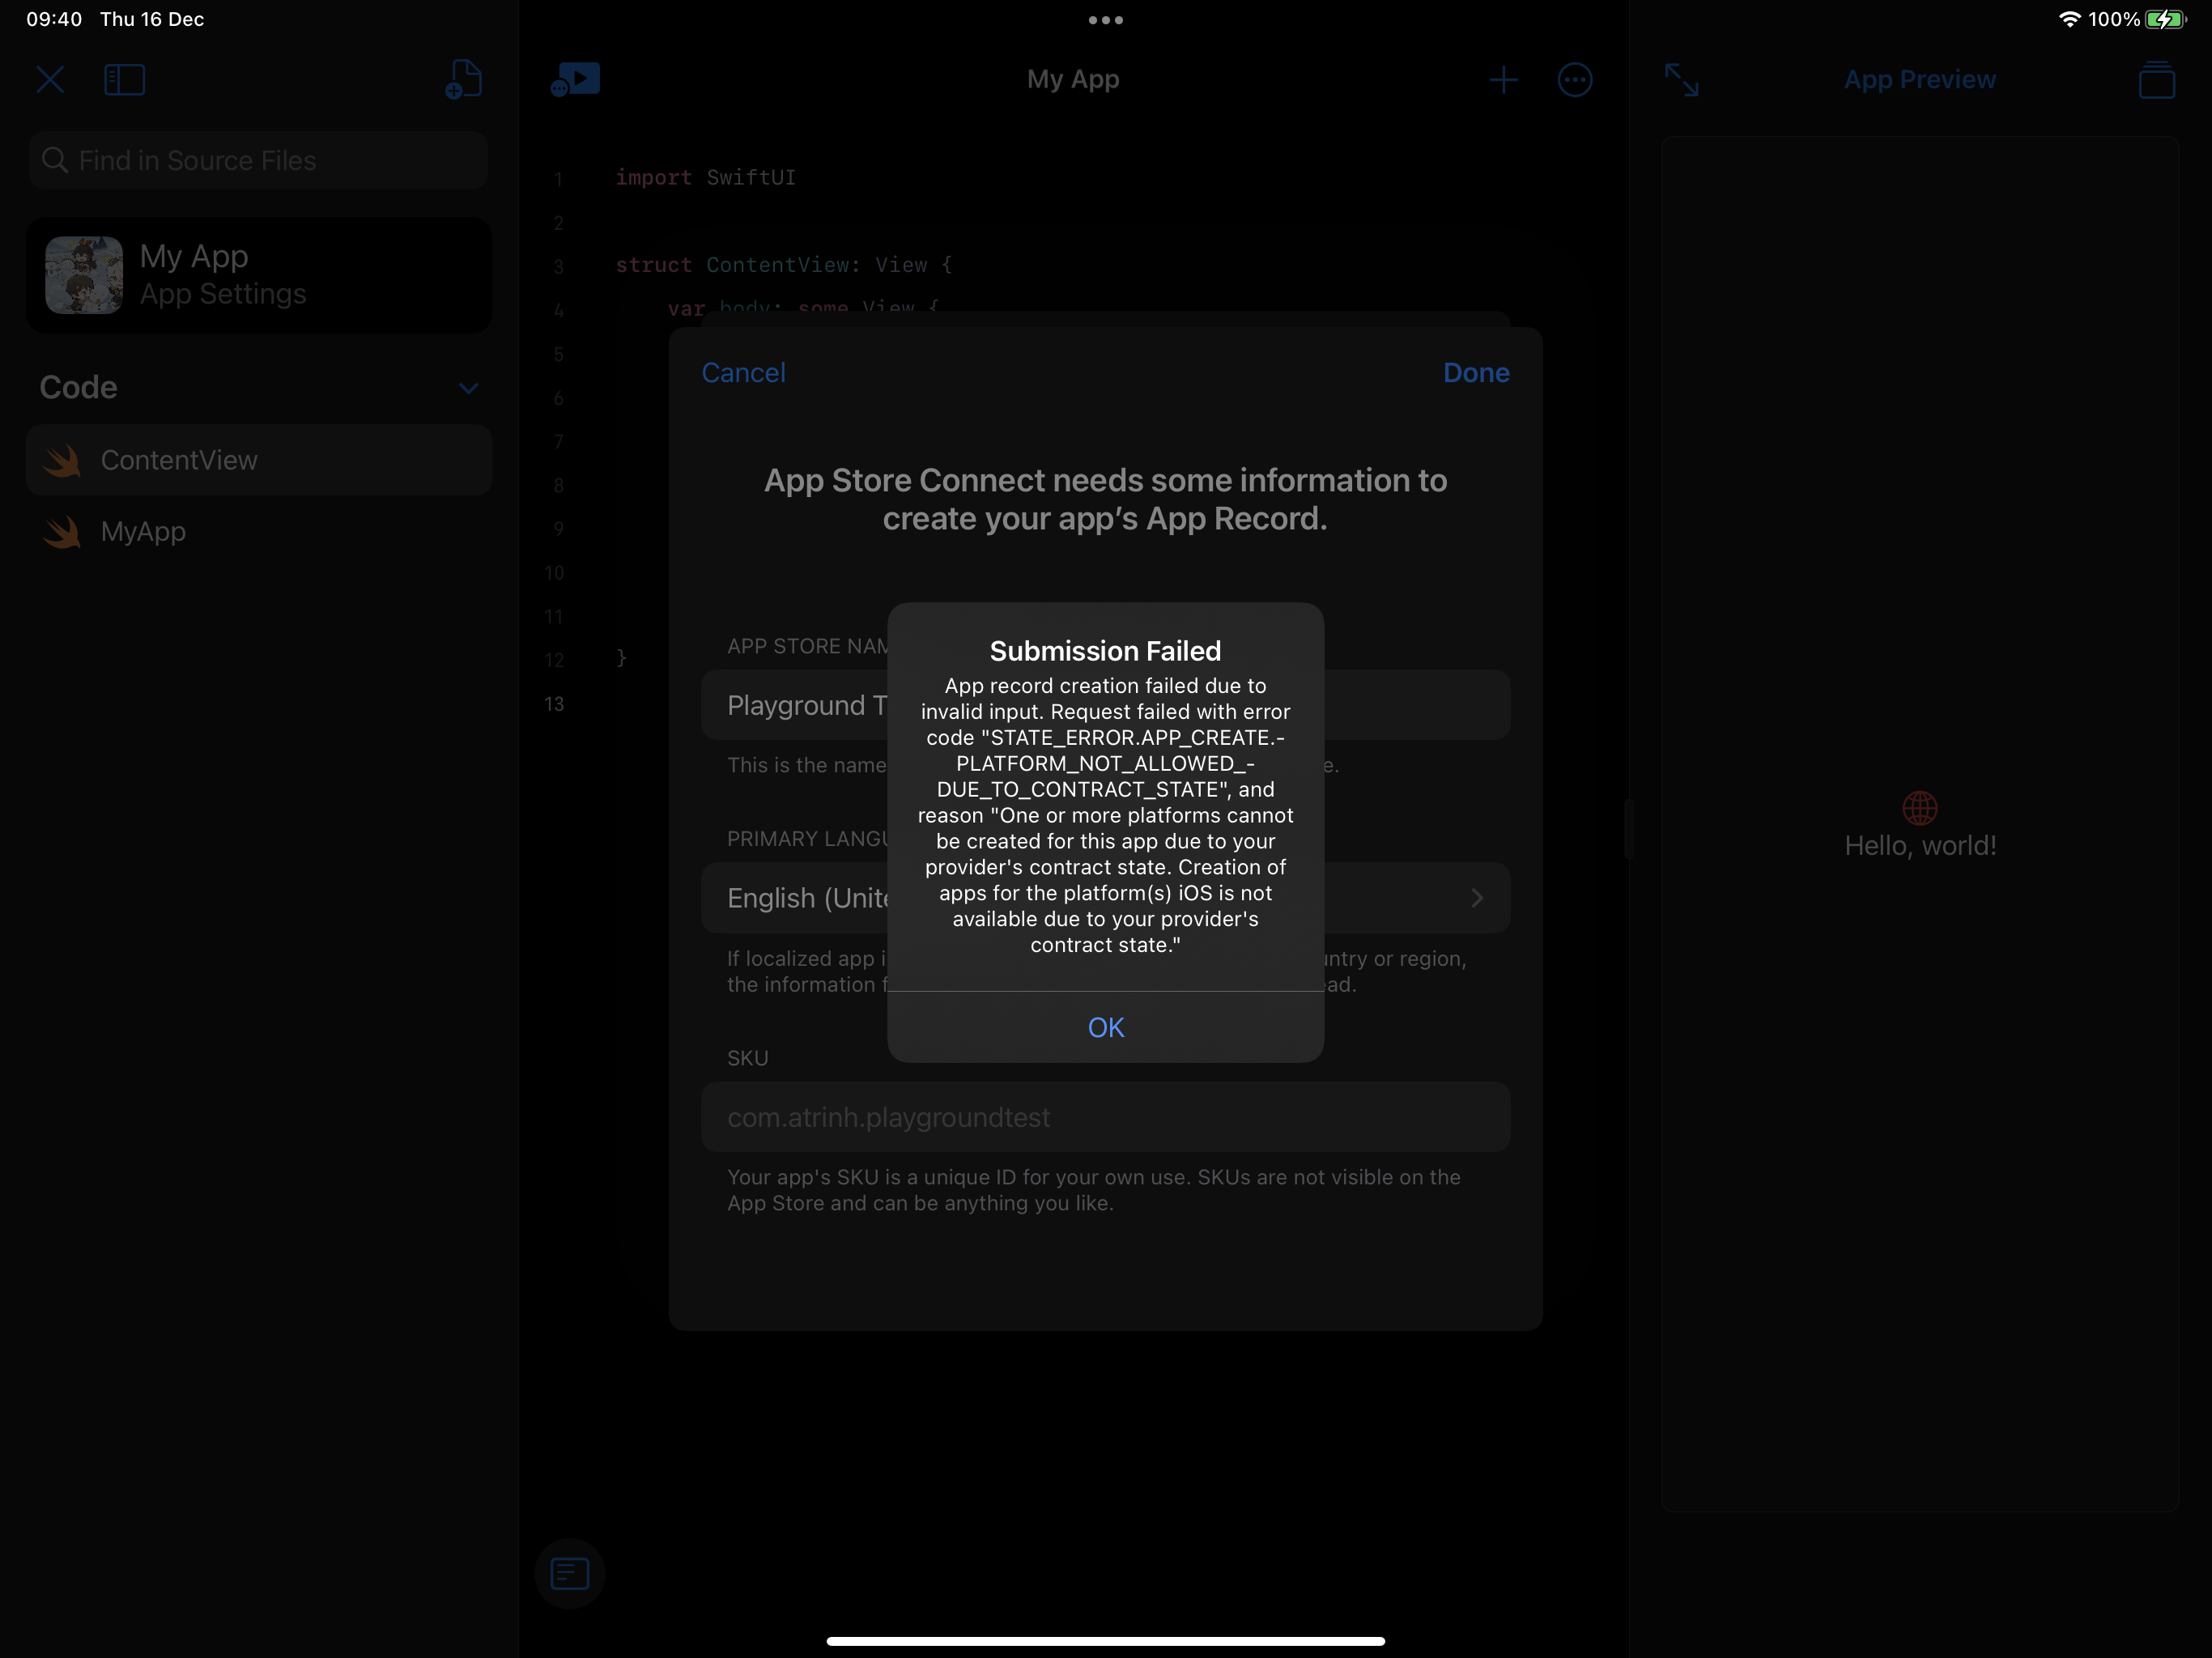
Task: Tap Done on App Record sheet
Action: pos(1475,373)
